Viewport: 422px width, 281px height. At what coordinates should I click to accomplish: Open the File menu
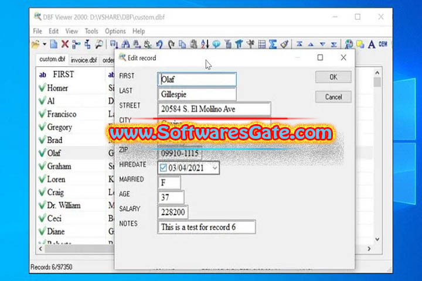pyautogui.click(x=38, y=31)
